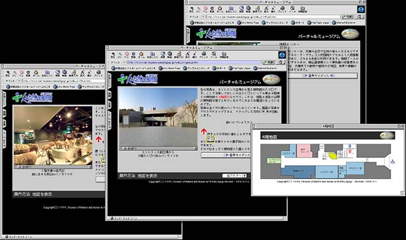Screen dimensions: 406x240
Task: Open History in the left forest panorama window
Action: click(57, 73)
